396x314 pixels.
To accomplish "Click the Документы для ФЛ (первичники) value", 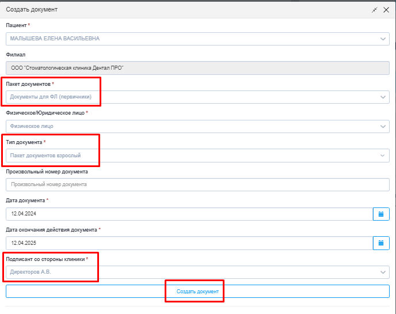I will (51, 97).
